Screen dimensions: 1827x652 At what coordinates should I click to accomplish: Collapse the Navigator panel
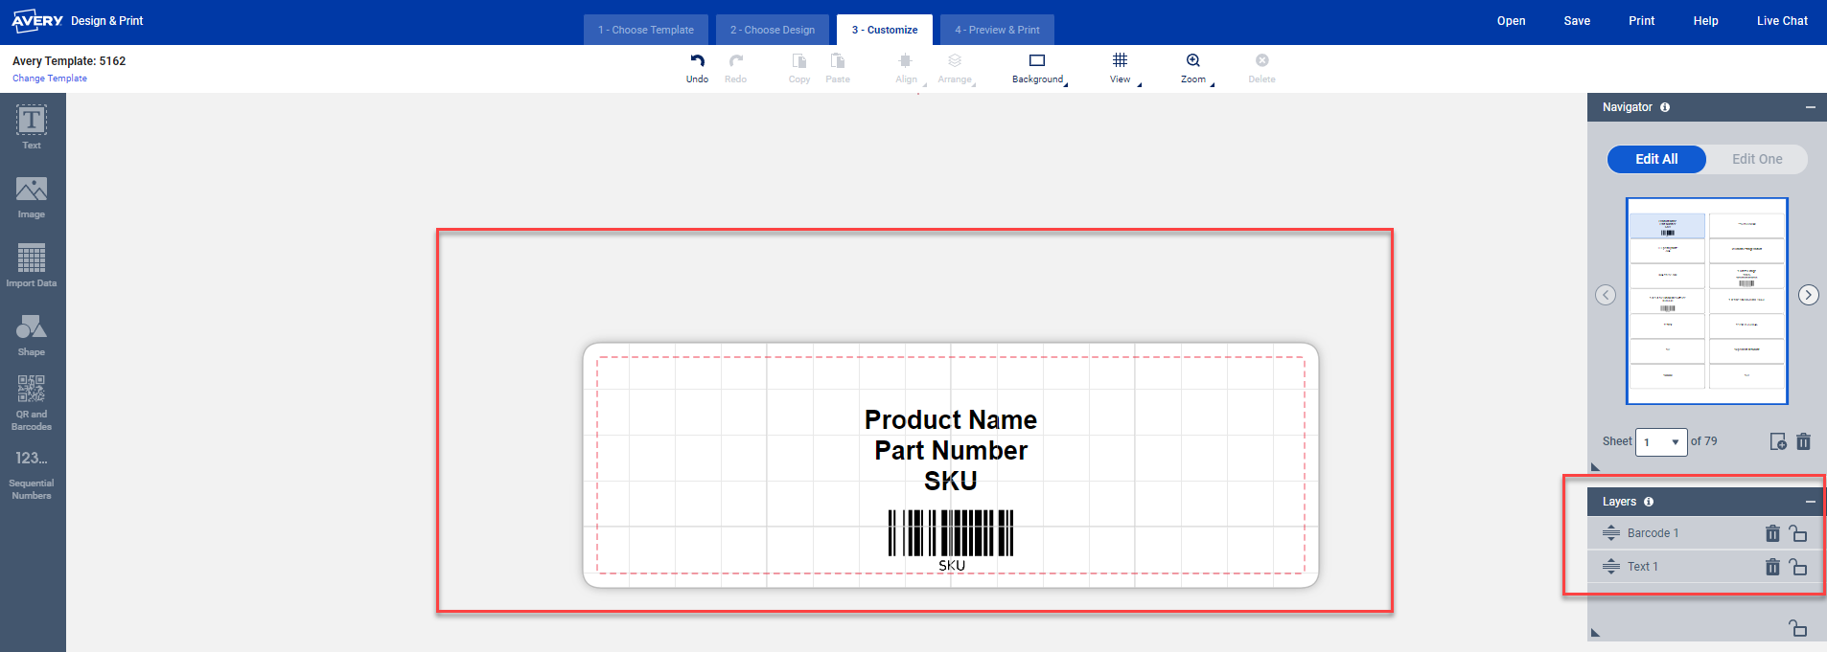pyautogui.click(x=1811, y=107)
